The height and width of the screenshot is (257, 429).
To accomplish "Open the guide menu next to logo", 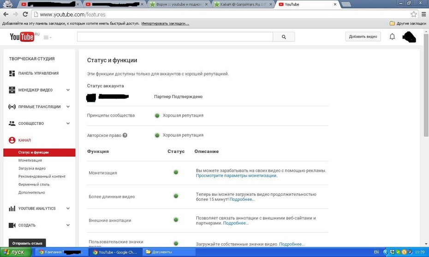I will pyautogui.click(x=48, y=37).
